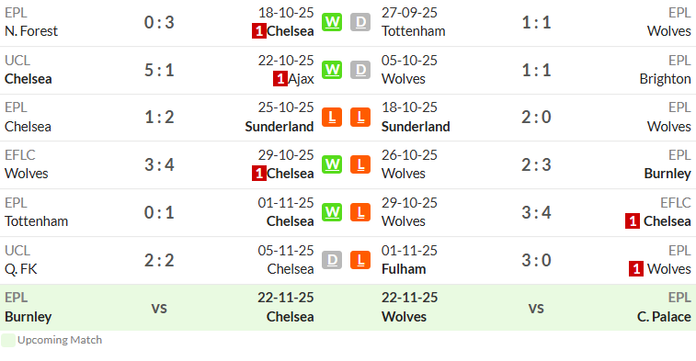
Task: Open the Brighton team link
Action: [665, 79]
